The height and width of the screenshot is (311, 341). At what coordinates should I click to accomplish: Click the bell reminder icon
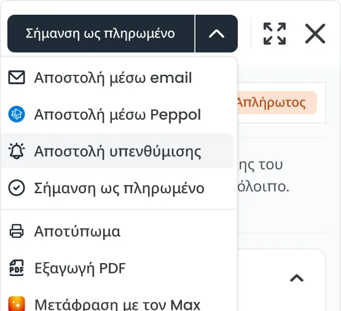pos(17,151)
